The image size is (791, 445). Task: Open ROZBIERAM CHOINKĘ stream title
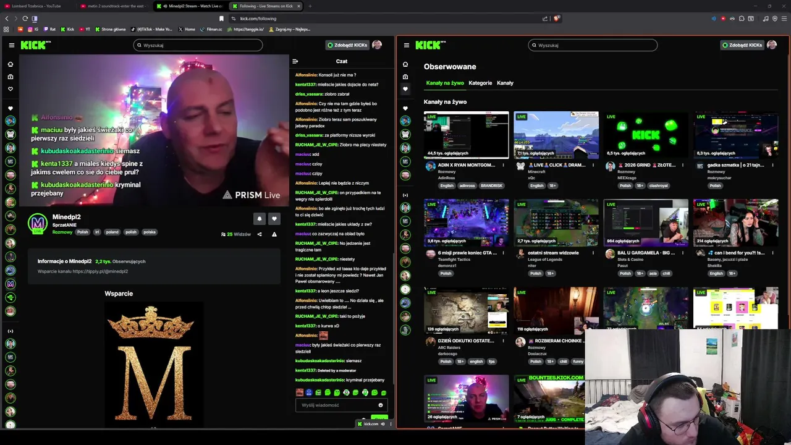555,341
